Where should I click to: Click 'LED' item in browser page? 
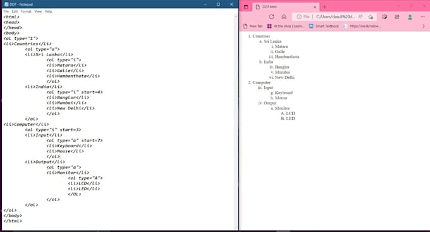(290, 118)
